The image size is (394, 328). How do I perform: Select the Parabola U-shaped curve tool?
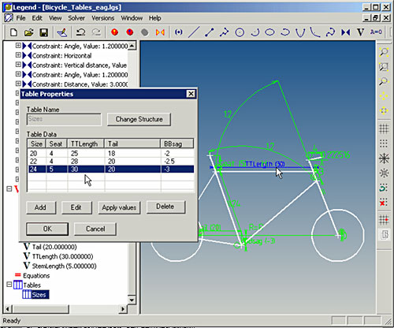tap(300, 32)
